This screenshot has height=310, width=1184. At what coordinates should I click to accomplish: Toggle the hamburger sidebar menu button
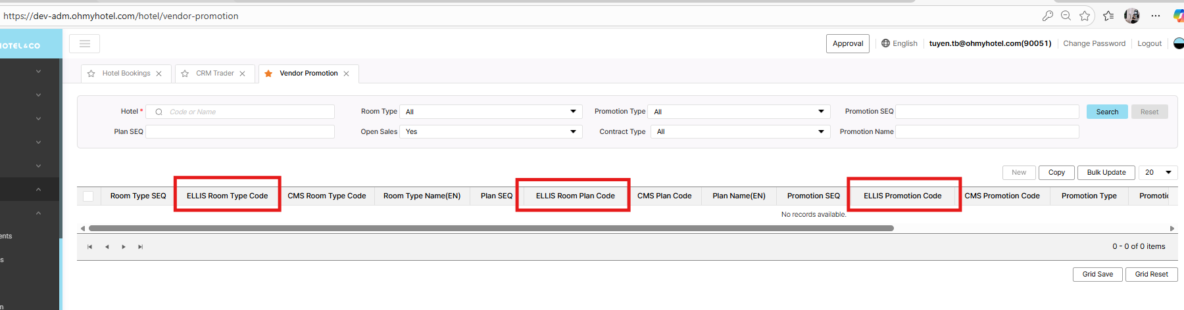pyautogui.click(x=84, y=43)
